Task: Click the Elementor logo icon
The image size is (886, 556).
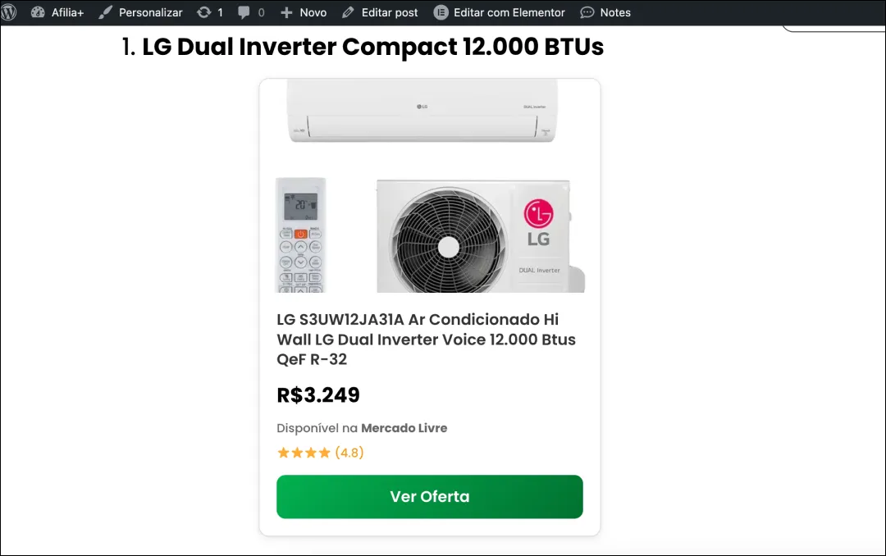Action: 441,12
